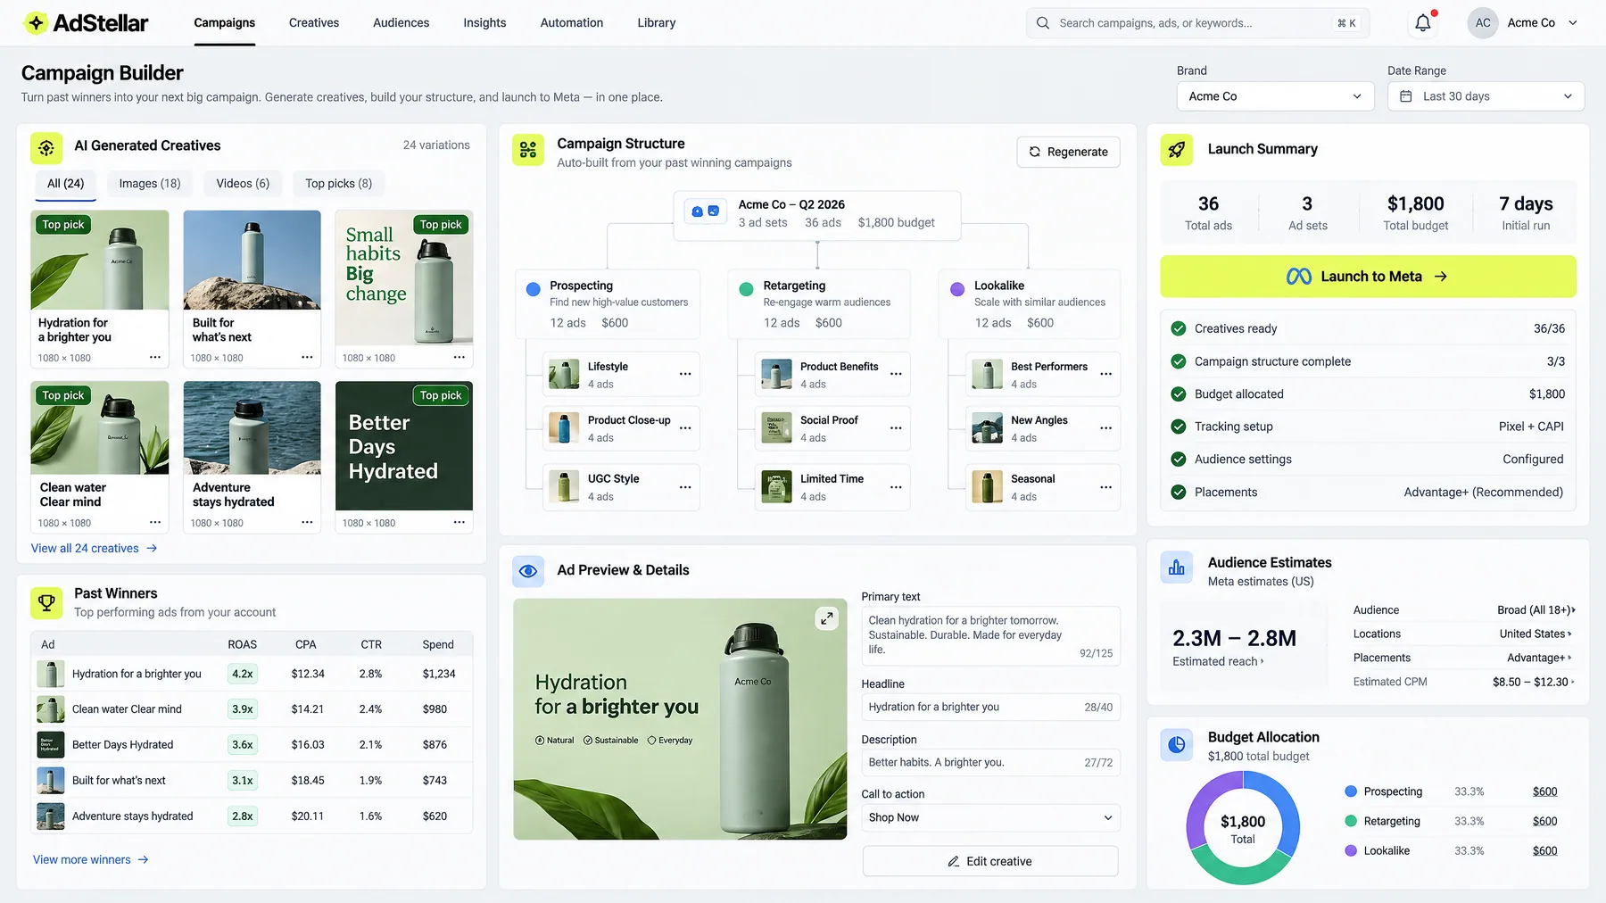Open the Date Range dropdown
Viewport: 1606px width, 903px height.
(1486, 96)
